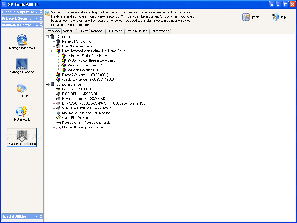Select the Physical Memory:2028736 KB text
Viewport: 297px width, 223px height.
pos(84,99)
